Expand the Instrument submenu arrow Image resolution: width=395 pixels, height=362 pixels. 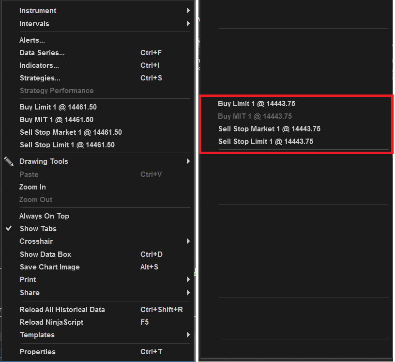pyautogui.click(x=188, y=11)
